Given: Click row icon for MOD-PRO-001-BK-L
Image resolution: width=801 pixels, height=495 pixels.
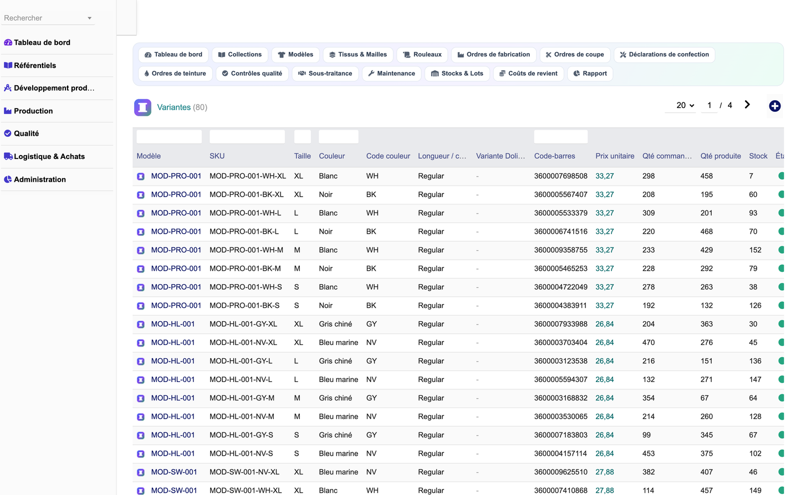Looking at the screenshot, I should pos(141,232).
